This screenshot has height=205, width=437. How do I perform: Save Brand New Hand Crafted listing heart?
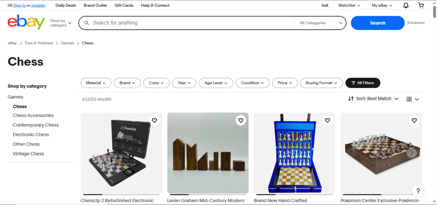point(327,121)
